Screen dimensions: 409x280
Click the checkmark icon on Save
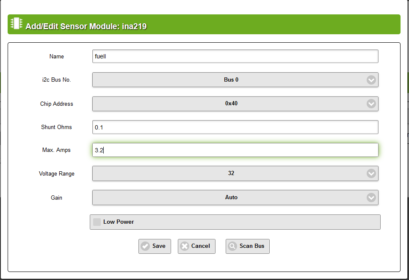coord(145,246)
